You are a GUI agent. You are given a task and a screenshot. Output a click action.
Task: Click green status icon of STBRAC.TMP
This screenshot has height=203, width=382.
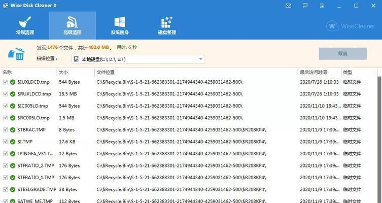[13, 129]
